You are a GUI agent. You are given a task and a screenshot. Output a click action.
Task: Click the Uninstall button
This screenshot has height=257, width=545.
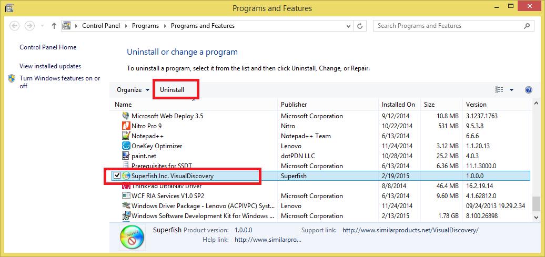point(172,90)
